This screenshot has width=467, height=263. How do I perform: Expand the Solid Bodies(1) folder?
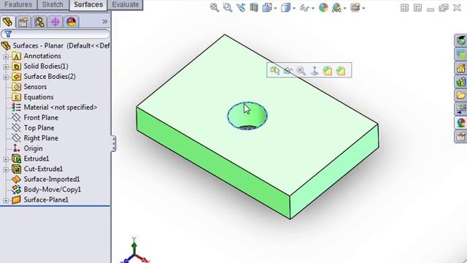click(6, 66)
